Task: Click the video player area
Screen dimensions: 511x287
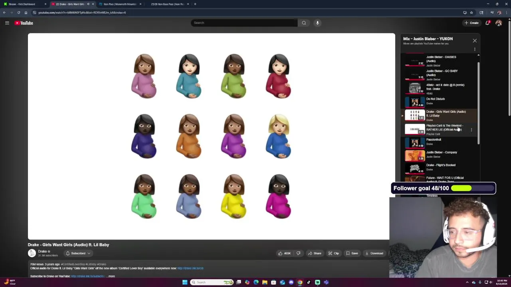Action: [211, 136]
